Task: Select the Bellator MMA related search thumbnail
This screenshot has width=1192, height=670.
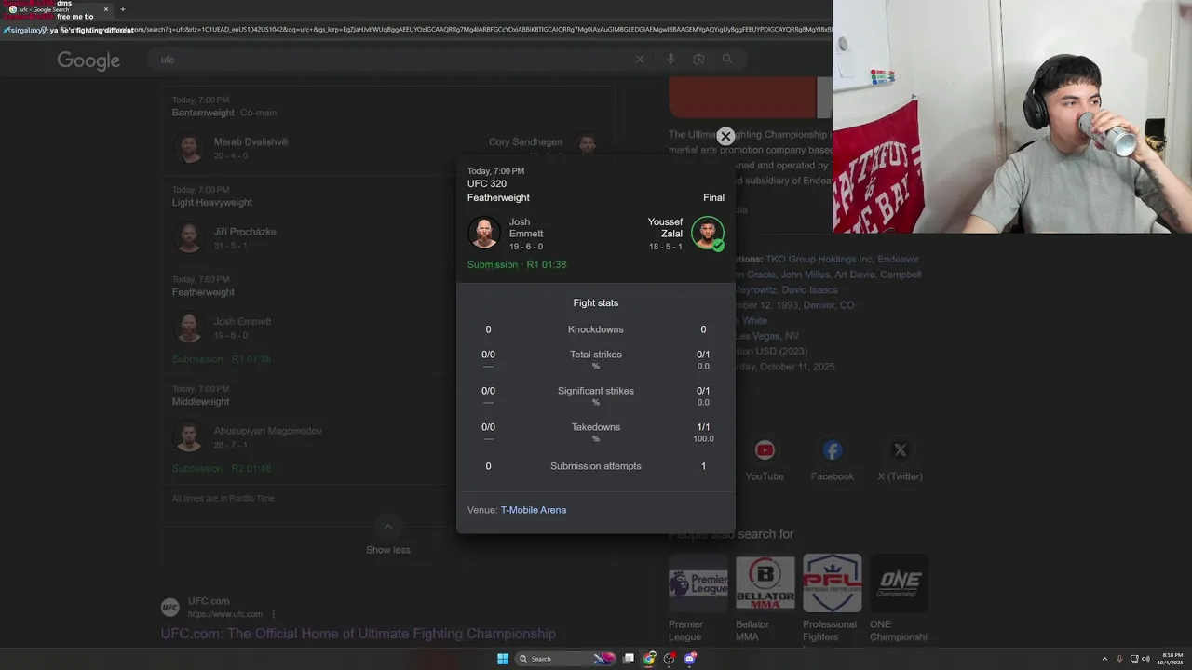Action: click(x=765, y=583)
